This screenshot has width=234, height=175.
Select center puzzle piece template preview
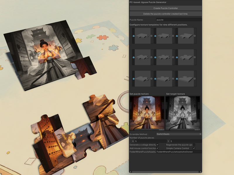[x=164, y=57]
